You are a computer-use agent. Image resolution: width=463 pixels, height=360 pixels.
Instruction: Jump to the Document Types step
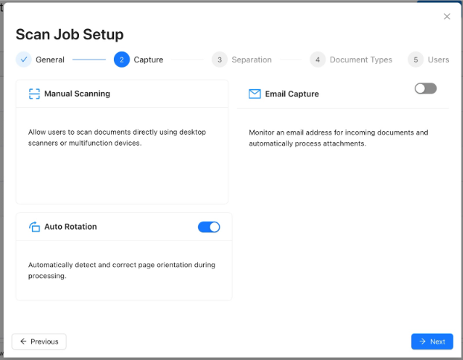360,60
